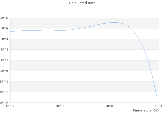Click the blue curve's lowest right endpoint
This screenshot has width=164, height=123.
(x=157, y=96)
